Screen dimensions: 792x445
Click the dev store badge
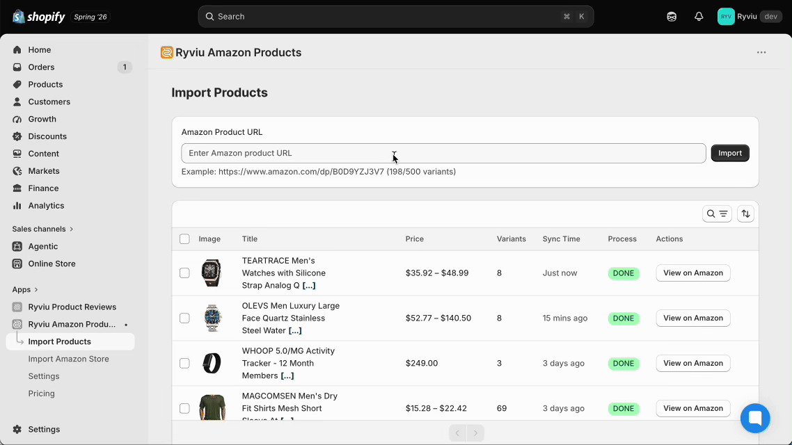pos(771,17)
